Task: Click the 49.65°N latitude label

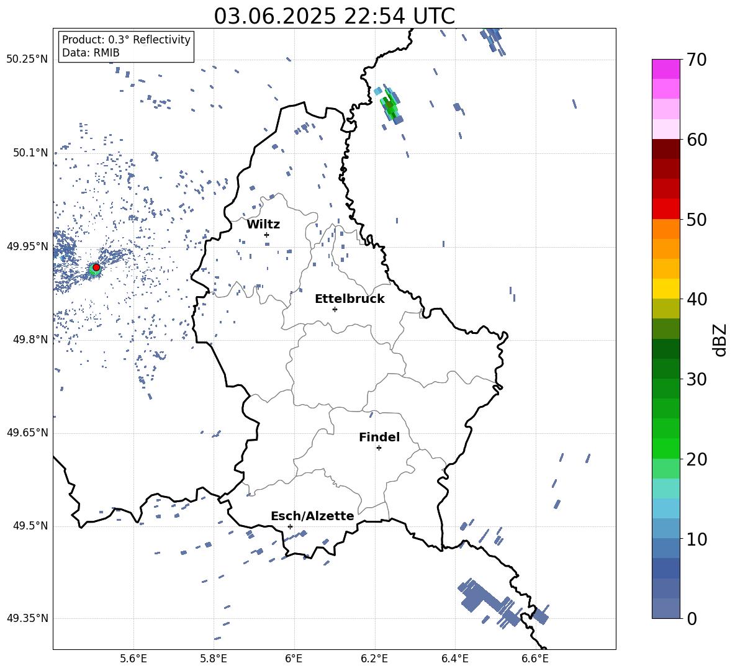Action: pos(27,432)
